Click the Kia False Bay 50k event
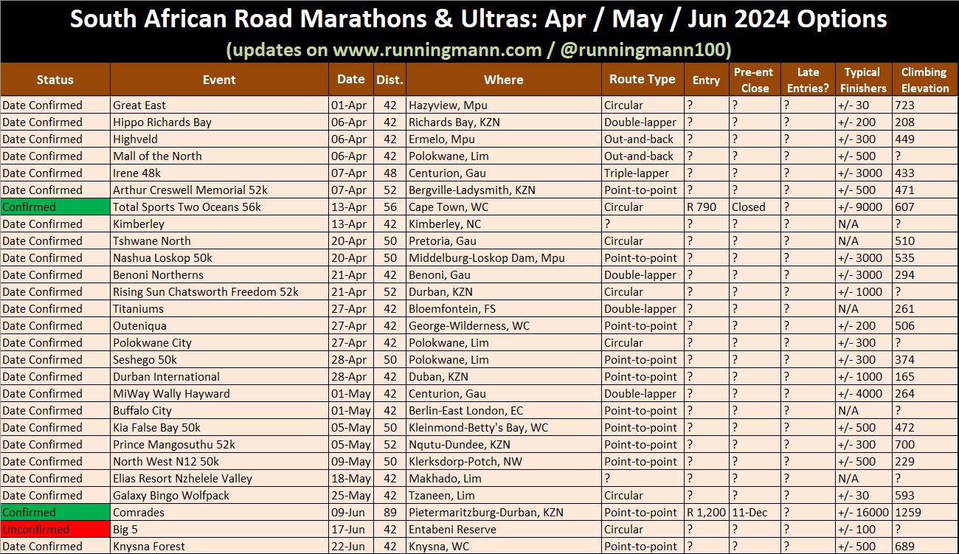This screenshot has height=554, width=959. tap(219, 428)
